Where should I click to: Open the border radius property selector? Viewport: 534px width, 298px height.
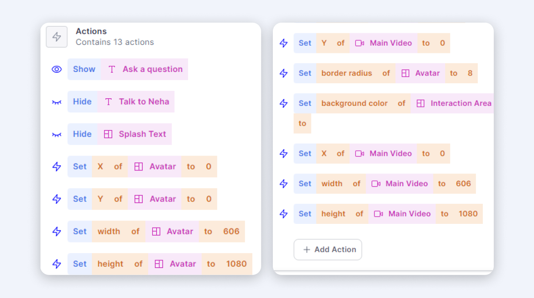pos(346,73)
